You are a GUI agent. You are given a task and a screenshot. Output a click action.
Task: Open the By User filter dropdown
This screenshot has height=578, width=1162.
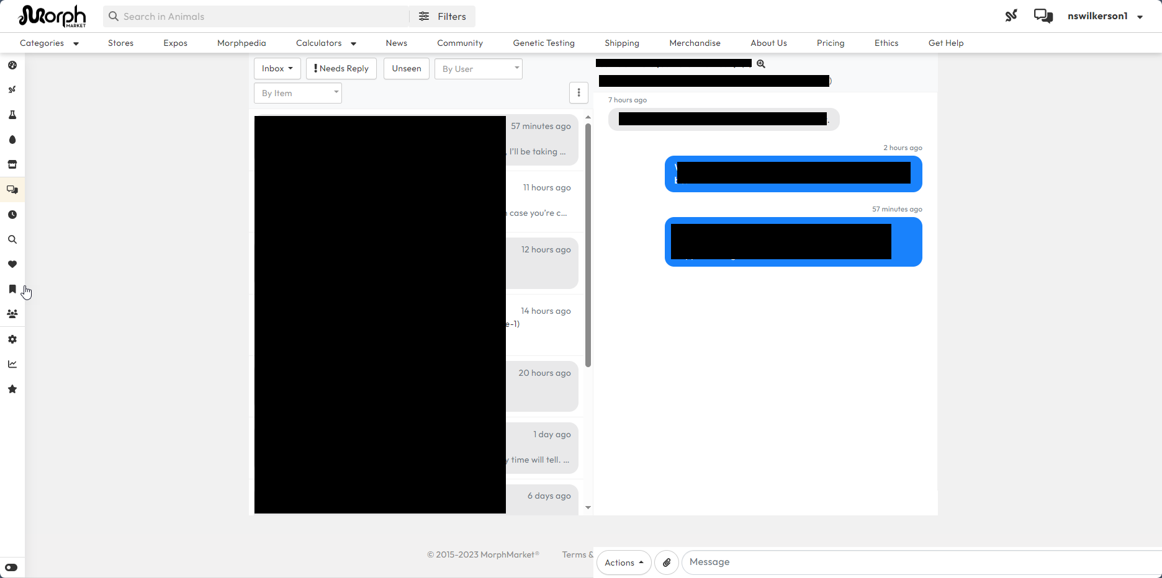coord(479,69)
